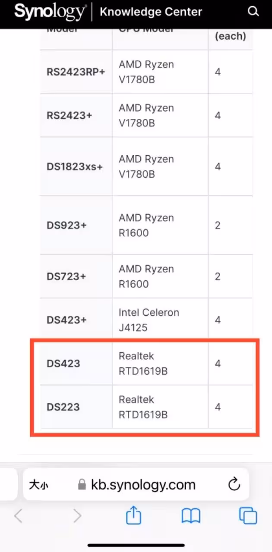Click the Synology logo
This screenshot has width=272, height=552.
coord(50,12)
